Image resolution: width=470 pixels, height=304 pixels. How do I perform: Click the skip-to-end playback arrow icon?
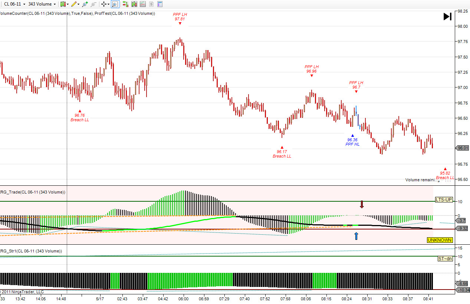point(447,16)
